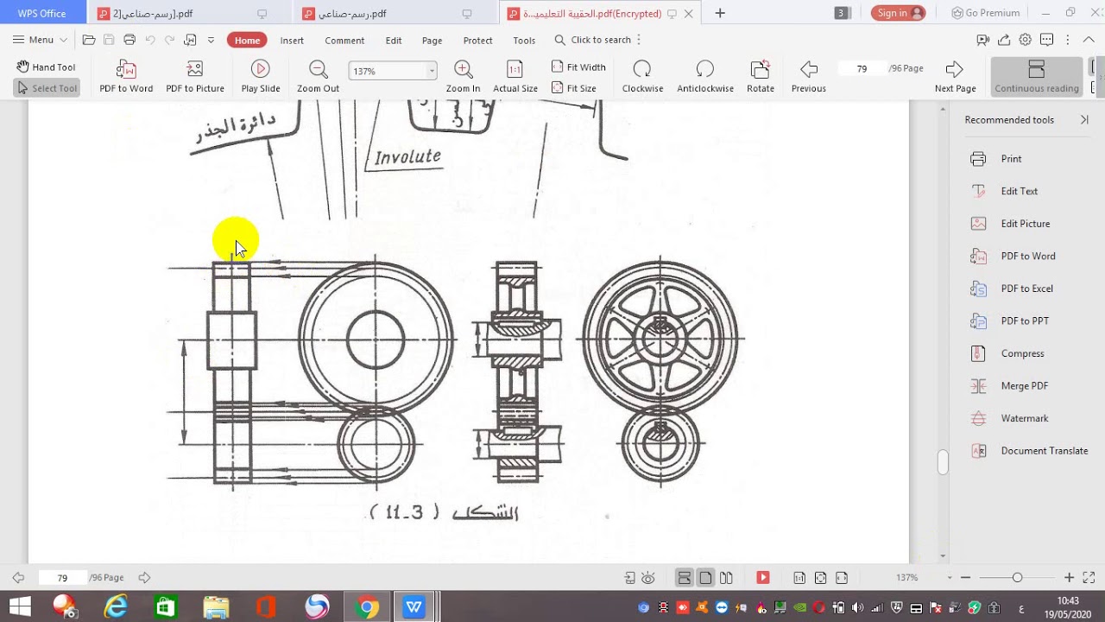Image resolution: width=1105 pixels, height=622 pixels.
Task: Click the Undo arrow in quick toolbar
Action: (150, 40)
